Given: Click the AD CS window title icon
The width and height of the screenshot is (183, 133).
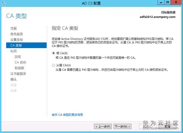Looking at the screenshot, I should (4, 3).
